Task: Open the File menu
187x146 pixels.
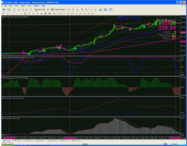Action: click(6, 6)
